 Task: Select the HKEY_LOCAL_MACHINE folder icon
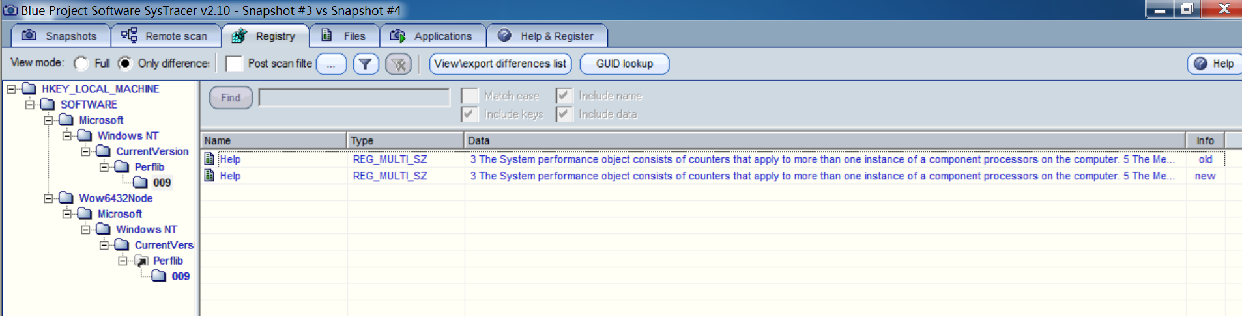pos(29,88)
